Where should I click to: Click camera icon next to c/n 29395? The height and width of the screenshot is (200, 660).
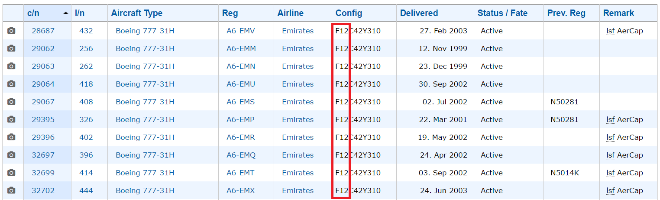tap(11, 119)
